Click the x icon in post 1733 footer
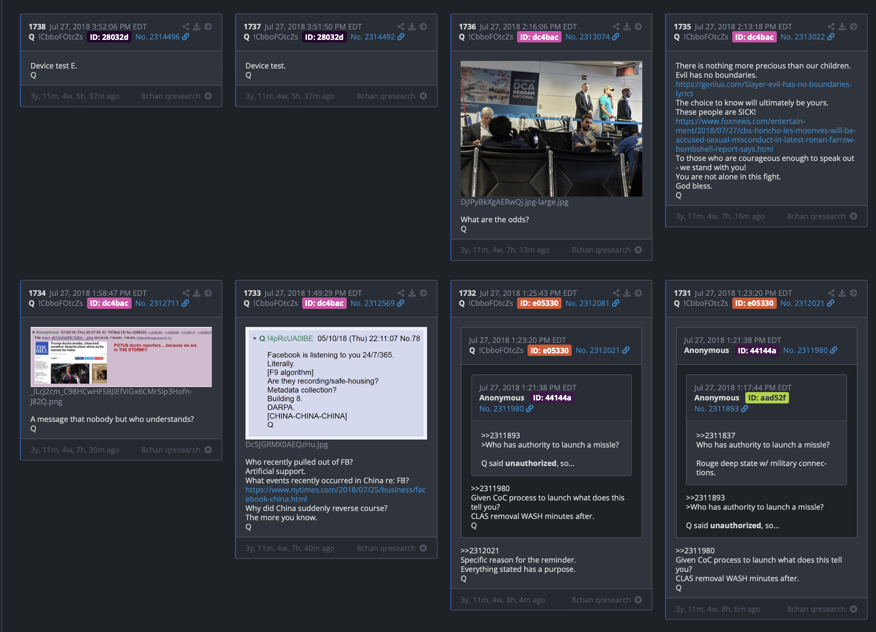 point(423,548)
